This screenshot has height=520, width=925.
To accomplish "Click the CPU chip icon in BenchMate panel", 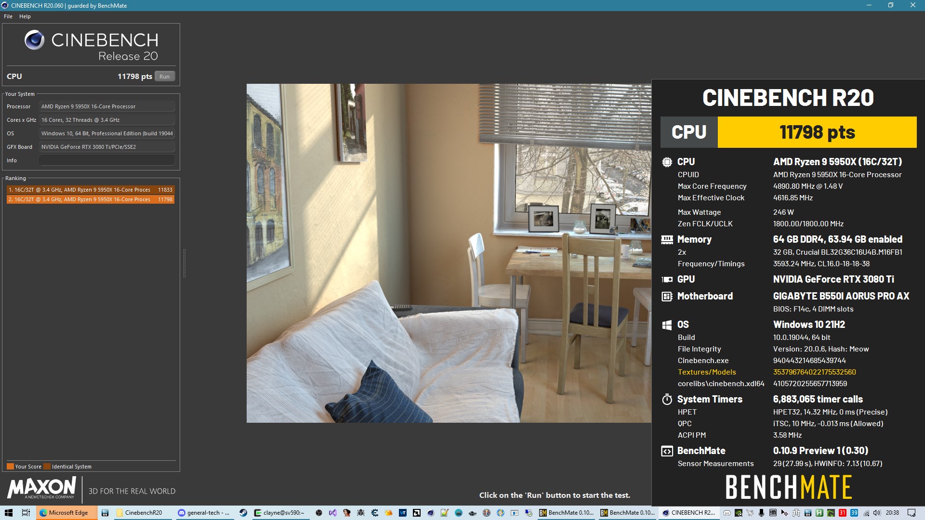I will click(x=667, y=162).
